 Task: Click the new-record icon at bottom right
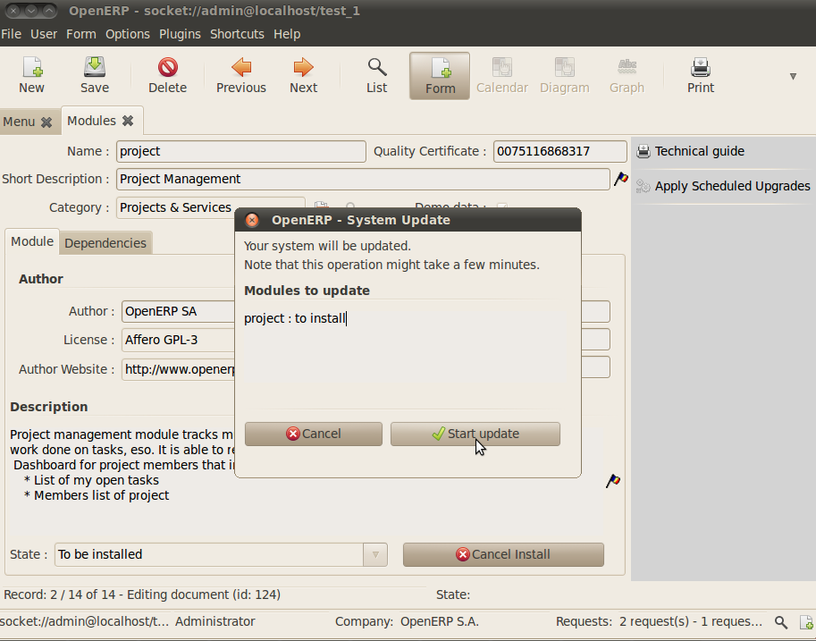pos(806,622)
